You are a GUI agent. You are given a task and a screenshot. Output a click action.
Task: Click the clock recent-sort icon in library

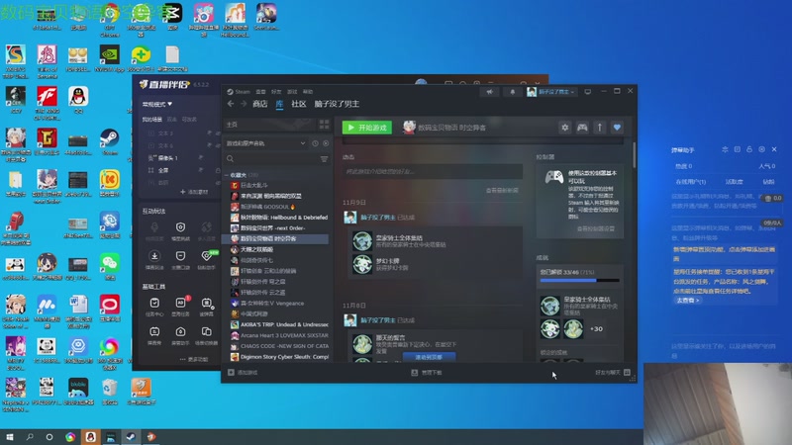pos(315,143)
